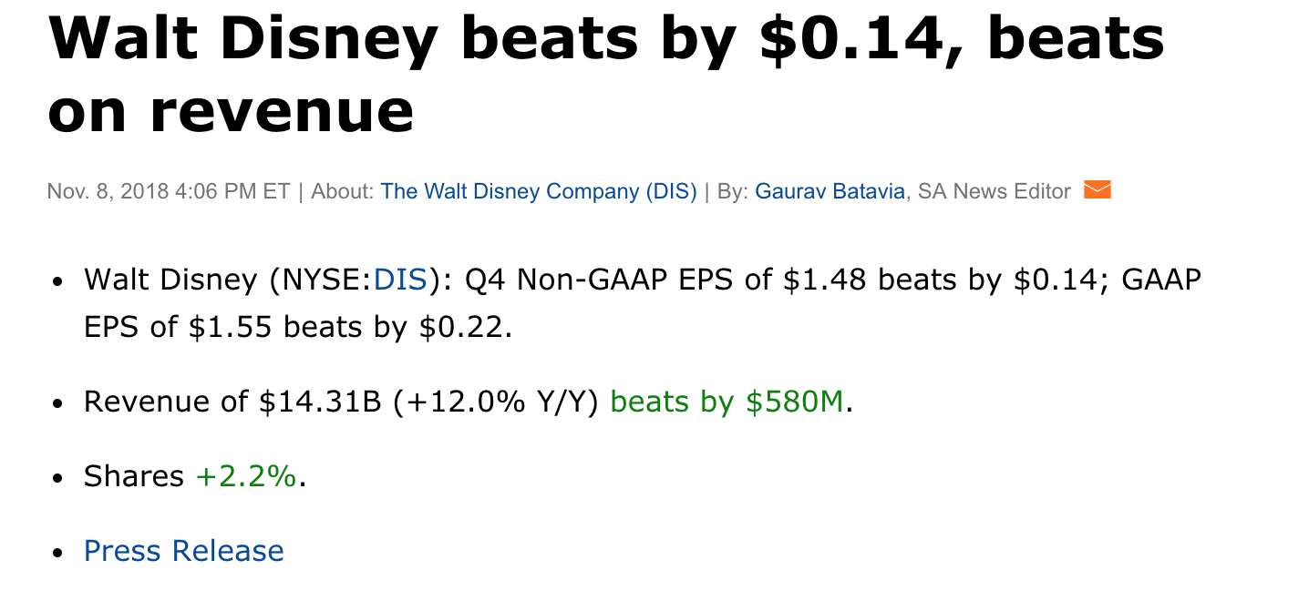
Task: Click the bullet dot beside Press Release
Action: (57, 553)
